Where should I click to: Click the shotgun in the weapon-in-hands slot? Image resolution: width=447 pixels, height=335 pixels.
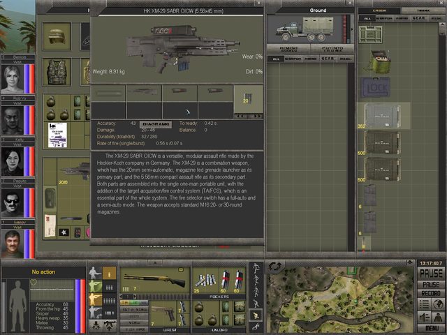click(155, 280)
